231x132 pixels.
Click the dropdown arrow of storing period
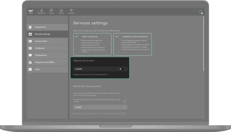click(x=125, y=107)
